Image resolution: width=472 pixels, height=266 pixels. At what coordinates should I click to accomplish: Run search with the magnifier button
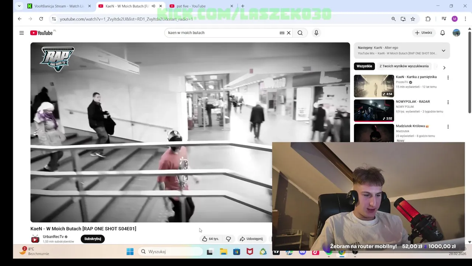(300, 33)
